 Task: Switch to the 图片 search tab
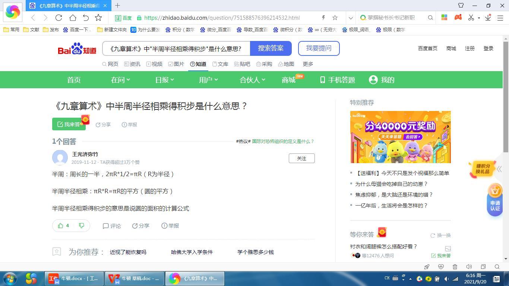[178, 64]
